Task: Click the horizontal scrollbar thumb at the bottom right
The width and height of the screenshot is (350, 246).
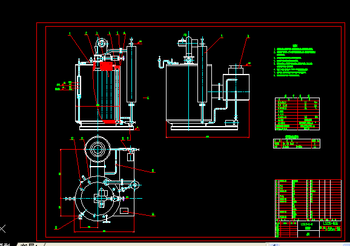Action: point(346,245)
